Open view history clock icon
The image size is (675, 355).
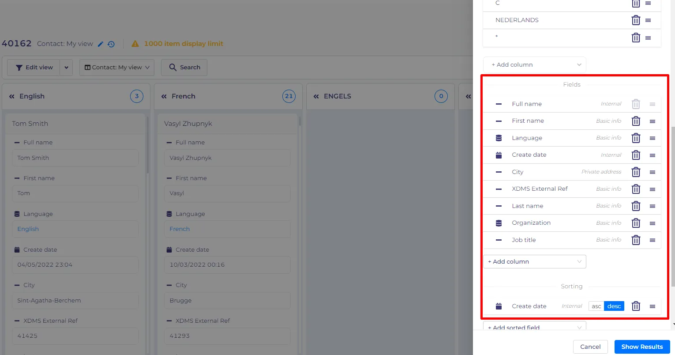tap(111, 44)
